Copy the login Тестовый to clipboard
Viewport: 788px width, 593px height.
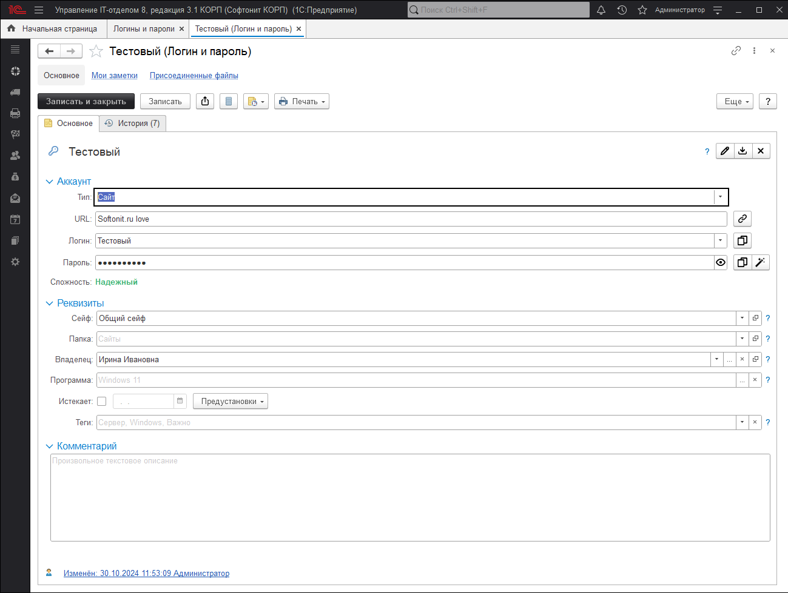click(x=742, y=240)
